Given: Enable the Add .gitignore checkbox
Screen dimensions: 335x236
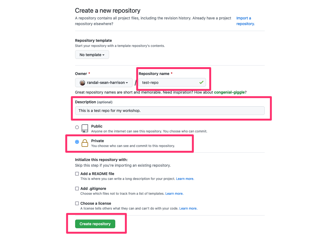Looking at the screenshot, I should 77,188.
